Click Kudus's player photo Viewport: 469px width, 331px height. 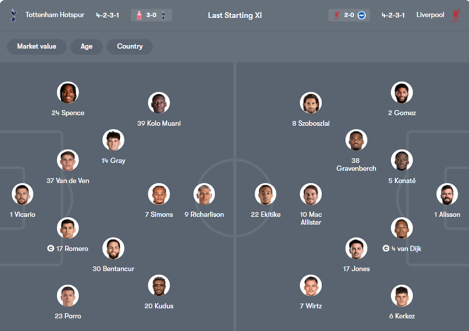tap(159, 285)
